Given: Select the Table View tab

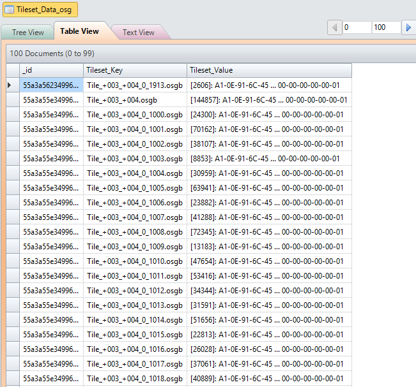Looking at the screenshot, I should (x=79, y=31).
